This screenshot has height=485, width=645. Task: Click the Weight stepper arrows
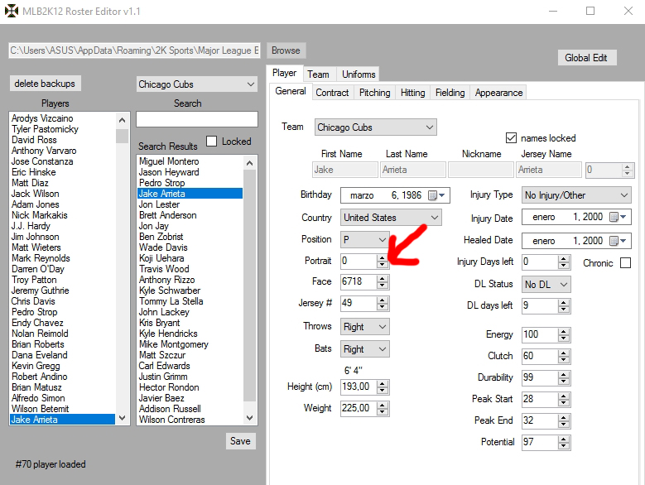383,408
